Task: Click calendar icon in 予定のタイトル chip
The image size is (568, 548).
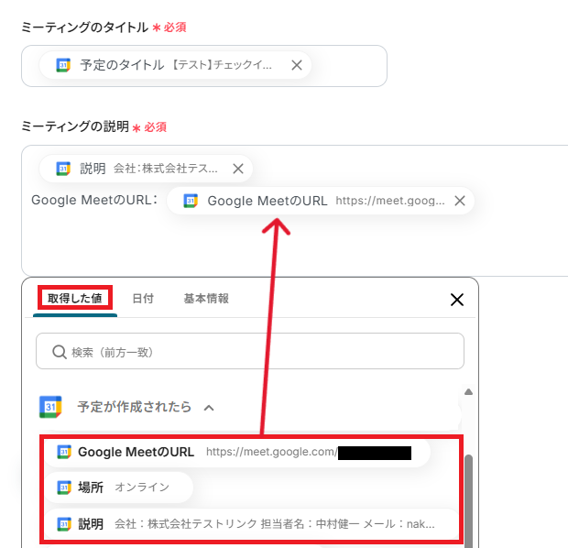Action: (63, 65)
